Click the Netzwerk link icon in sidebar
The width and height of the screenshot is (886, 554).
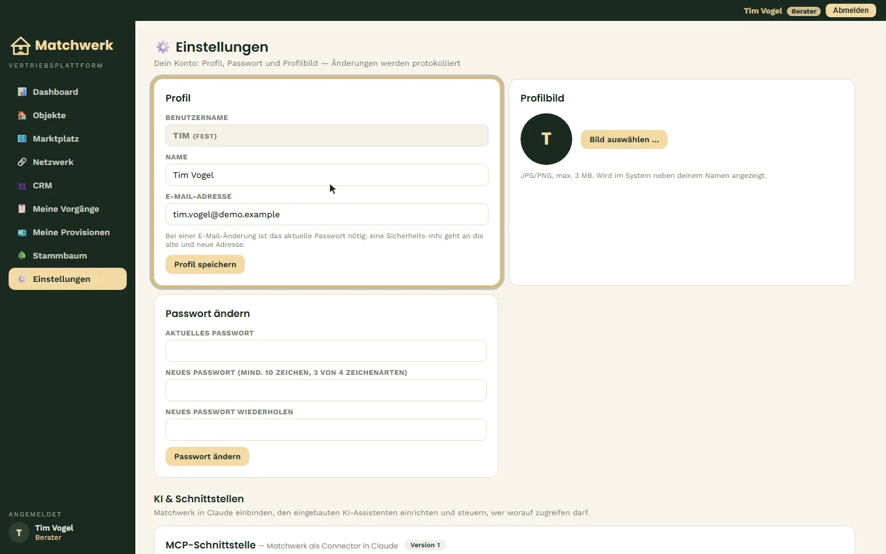coord(22,162)
